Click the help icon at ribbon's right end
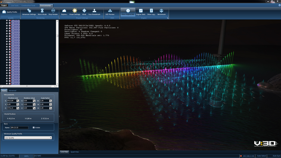The height and width of the screenshot is (158, 281). [280, 5]
